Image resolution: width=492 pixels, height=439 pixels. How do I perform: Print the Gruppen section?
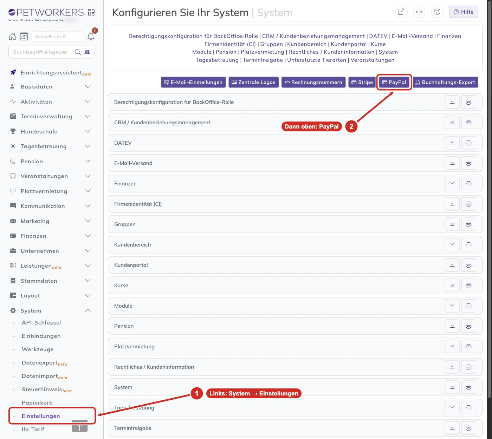coord(468,224)
